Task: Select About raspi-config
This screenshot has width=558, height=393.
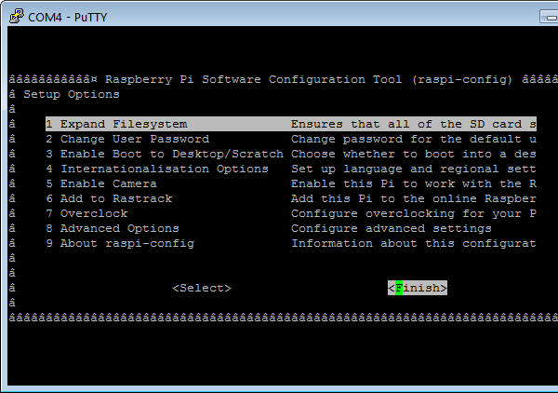Action: click(120, 243)
